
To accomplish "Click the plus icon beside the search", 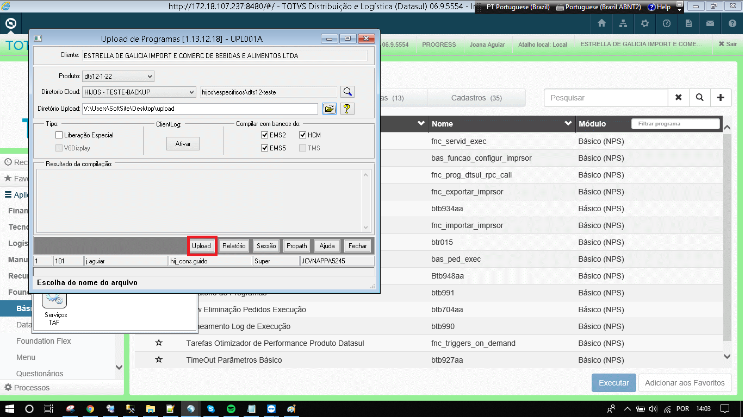I will 721,98.
